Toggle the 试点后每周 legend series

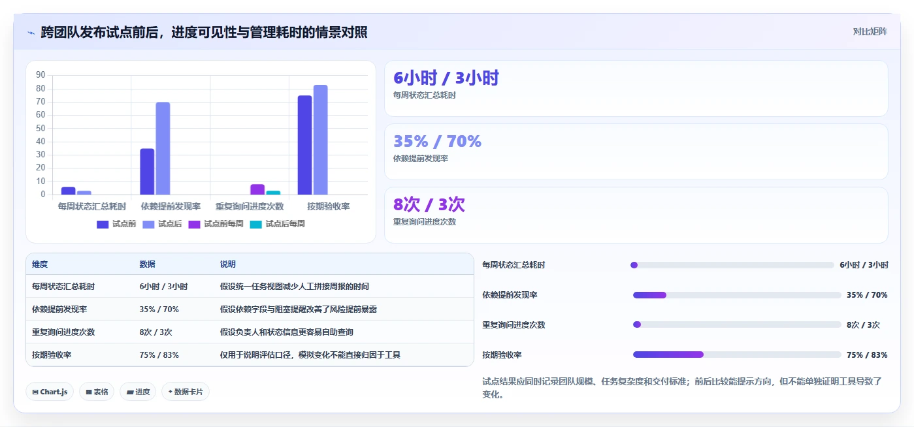click(278, 224)
